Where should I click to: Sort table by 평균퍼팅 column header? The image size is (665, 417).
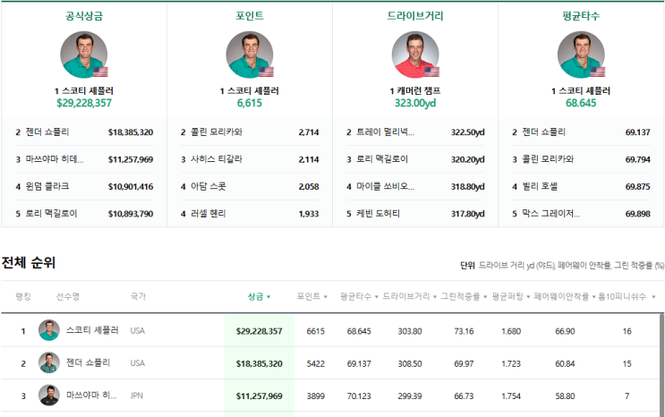pyautogui.click(x=510, y=296)
